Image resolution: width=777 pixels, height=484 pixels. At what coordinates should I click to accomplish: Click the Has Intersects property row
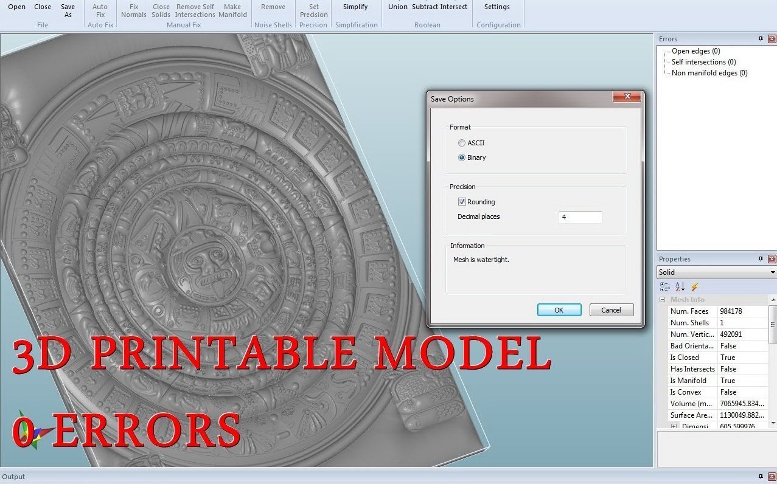[719, 369]
